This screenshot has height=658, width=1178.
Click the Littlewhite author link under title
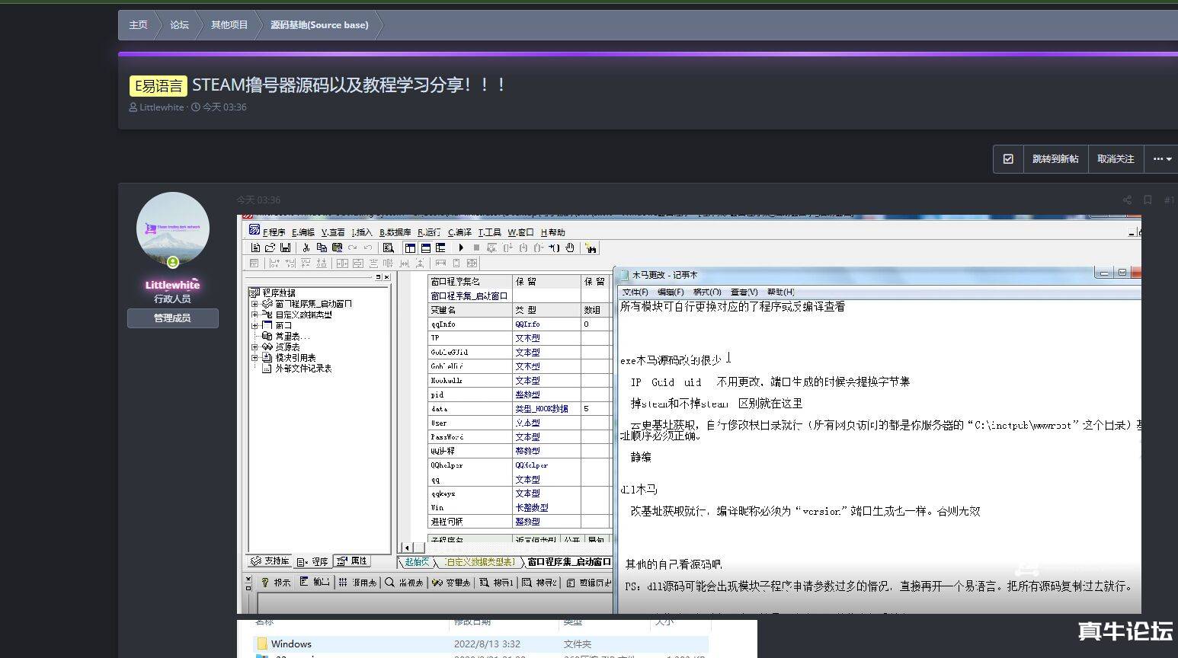pyautogui.click(x=162, y=107)
